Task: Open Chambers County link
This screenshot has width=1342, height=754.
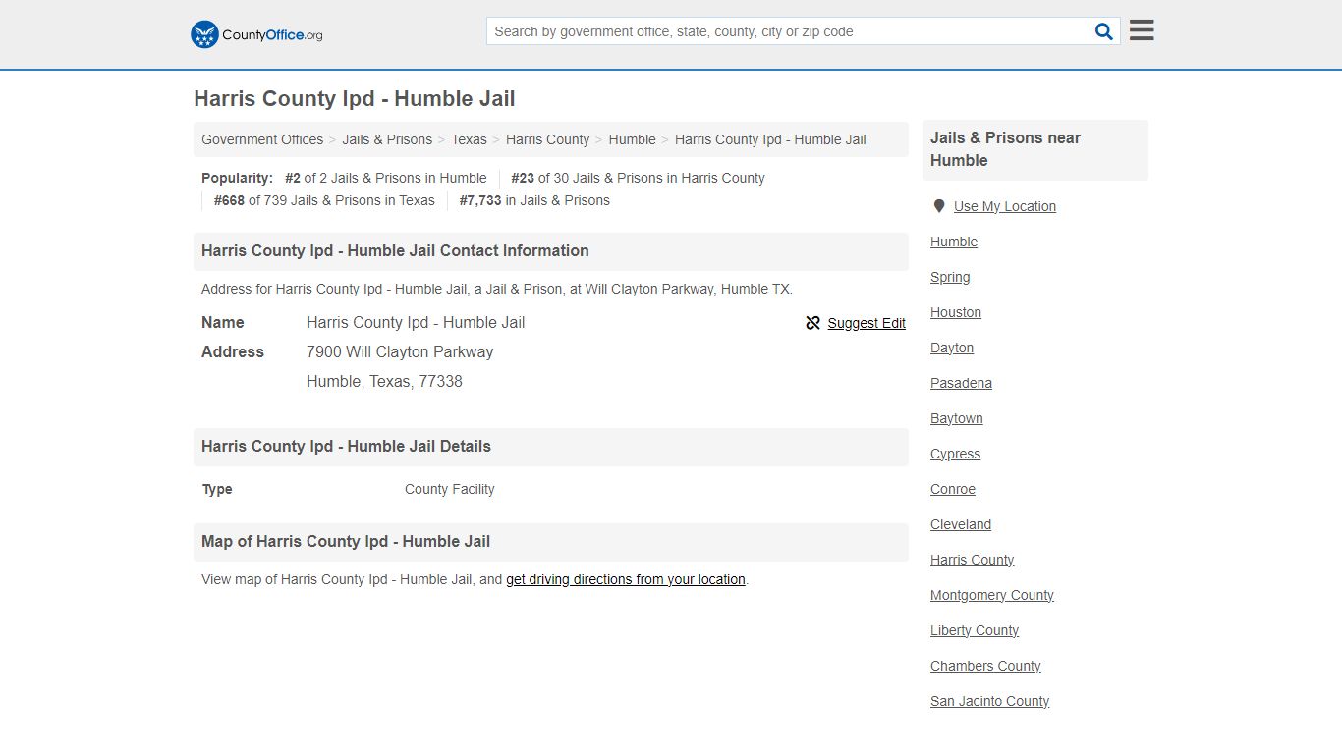Action: [985, 666]
